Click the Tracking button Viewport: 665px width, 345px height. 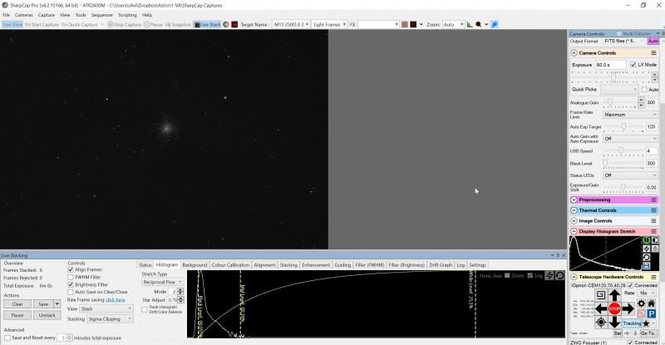pos(632,323)
